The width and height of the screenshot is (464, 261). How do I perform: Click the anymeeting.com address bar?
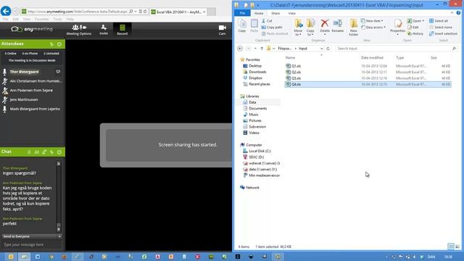tap(77, 12)
